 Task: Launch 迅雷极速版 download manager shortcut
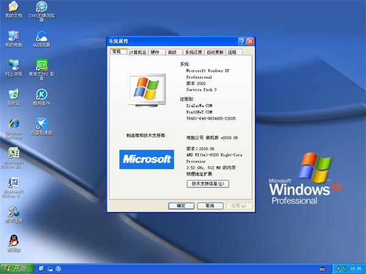click(x=41, y=123)
